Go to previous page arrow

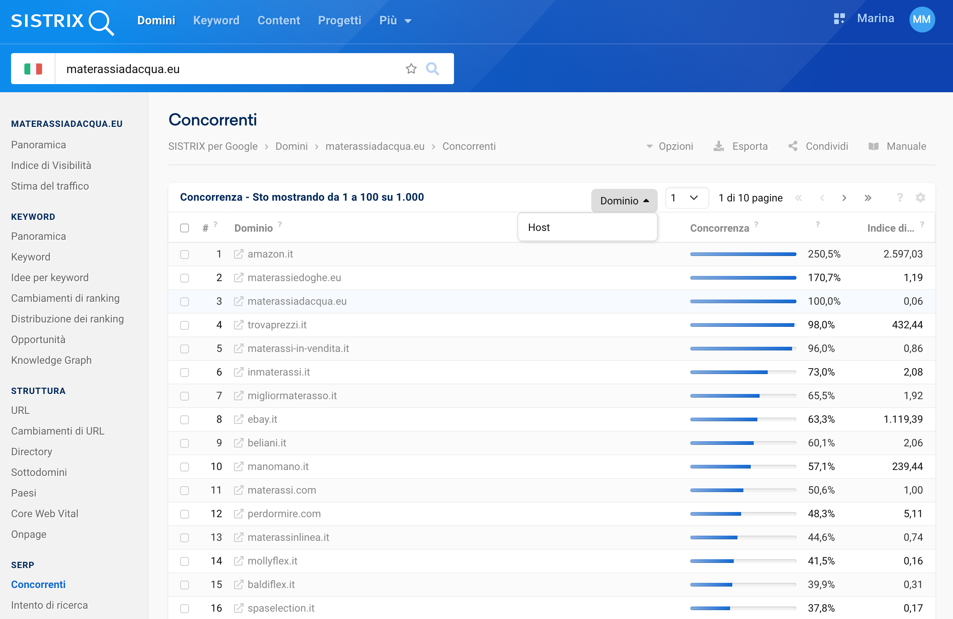tap(822, 198)
